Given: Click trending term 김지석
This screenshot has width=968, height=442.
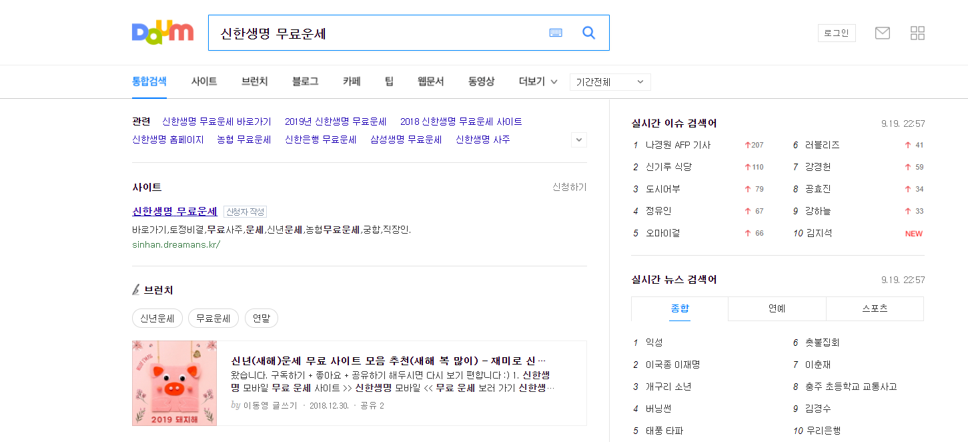Looking at the screenshot, I should 819,233.
